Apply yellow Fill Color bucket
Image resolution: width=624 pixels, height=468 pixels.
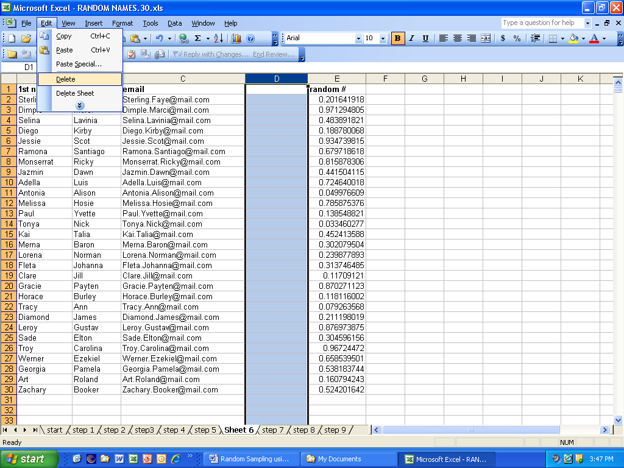coord(573,38)
